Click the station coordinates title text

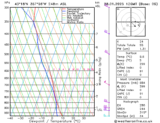click(x=40, y=4)
